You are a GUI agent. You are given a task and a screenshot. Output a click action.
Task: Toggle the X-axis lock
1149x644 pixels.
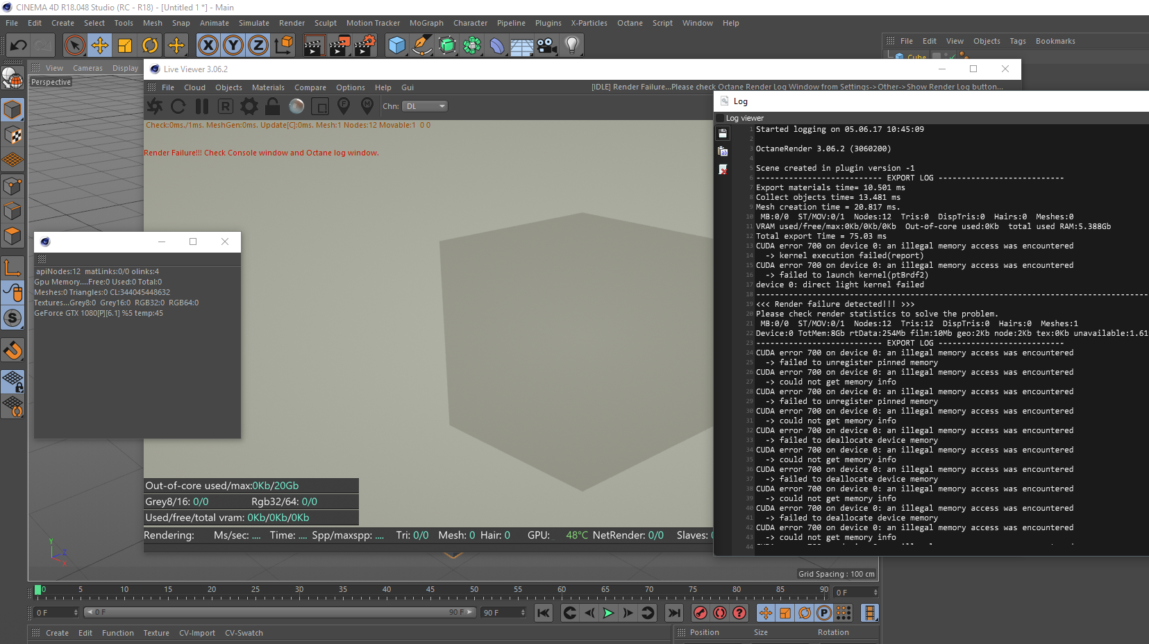click(x=208, y=46)
